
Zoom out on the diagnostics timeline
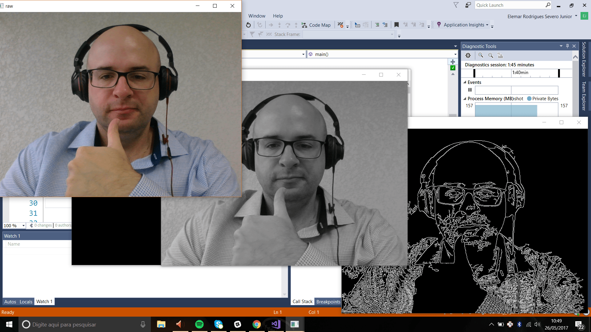491,56
